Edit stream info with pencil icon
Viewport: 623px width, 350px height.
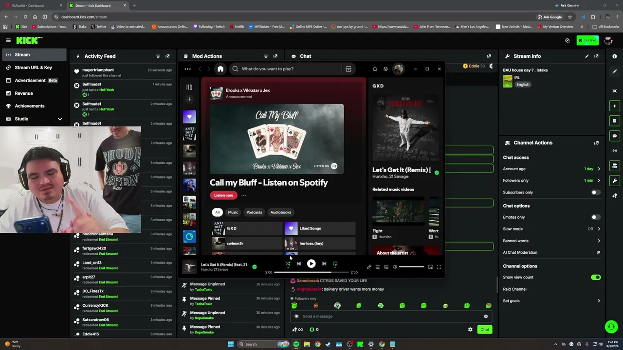(x=586, y=56)
